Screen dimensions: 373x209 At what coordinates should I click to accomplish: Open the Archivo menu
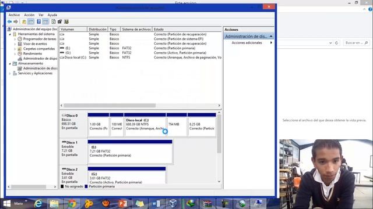14,15
